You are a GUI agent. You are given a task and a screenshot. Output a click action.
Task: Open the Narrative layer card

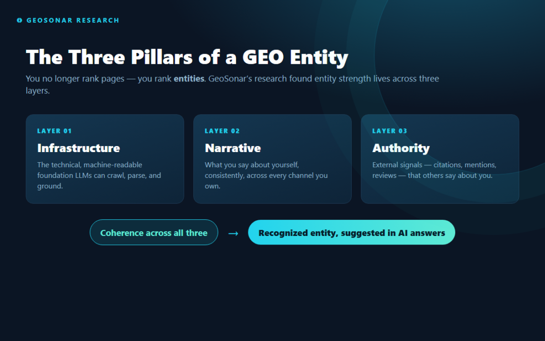coord(272,159)
